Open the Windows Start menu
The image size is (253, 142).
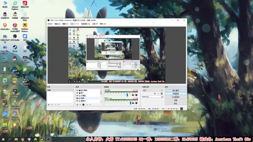tap(3, 139)
